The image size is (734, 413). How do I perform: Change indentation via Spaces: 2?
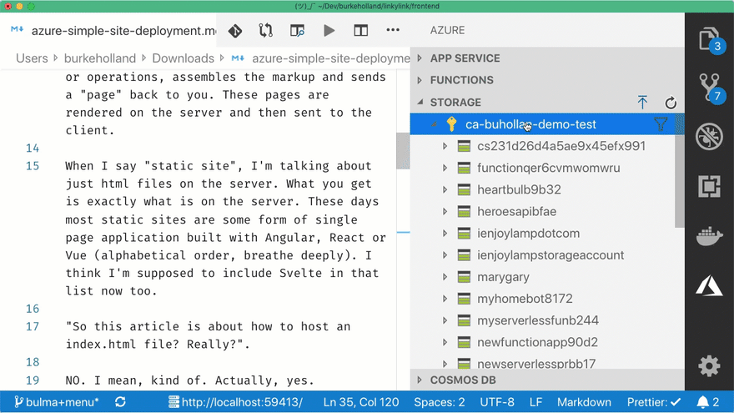pyautogui.click(x=439, y=402)
